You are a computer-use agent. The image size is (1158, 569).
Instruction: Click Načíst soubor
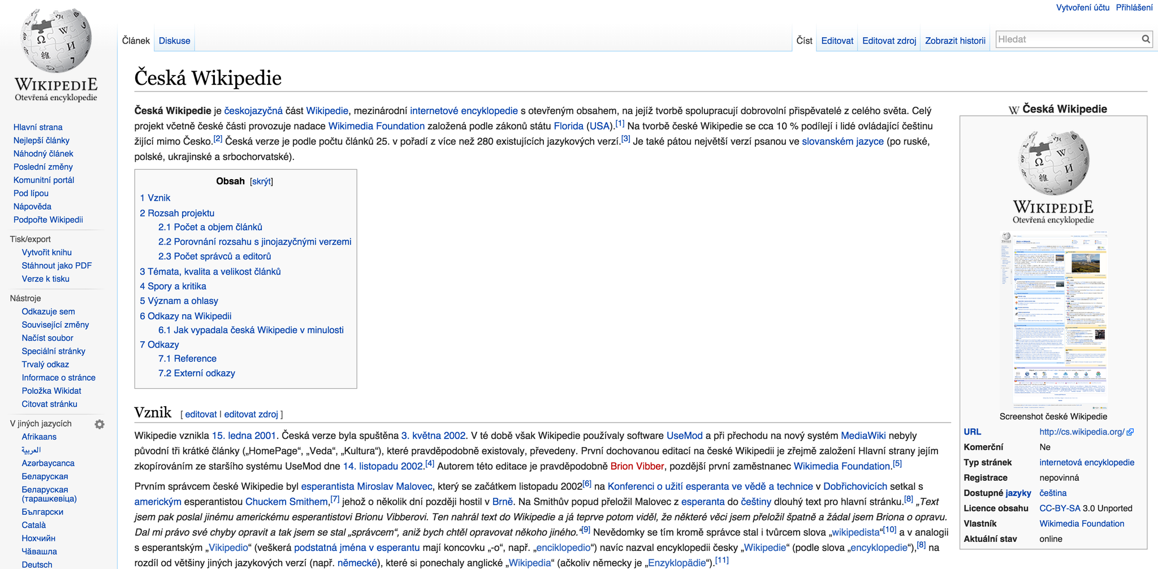[47, 338]
